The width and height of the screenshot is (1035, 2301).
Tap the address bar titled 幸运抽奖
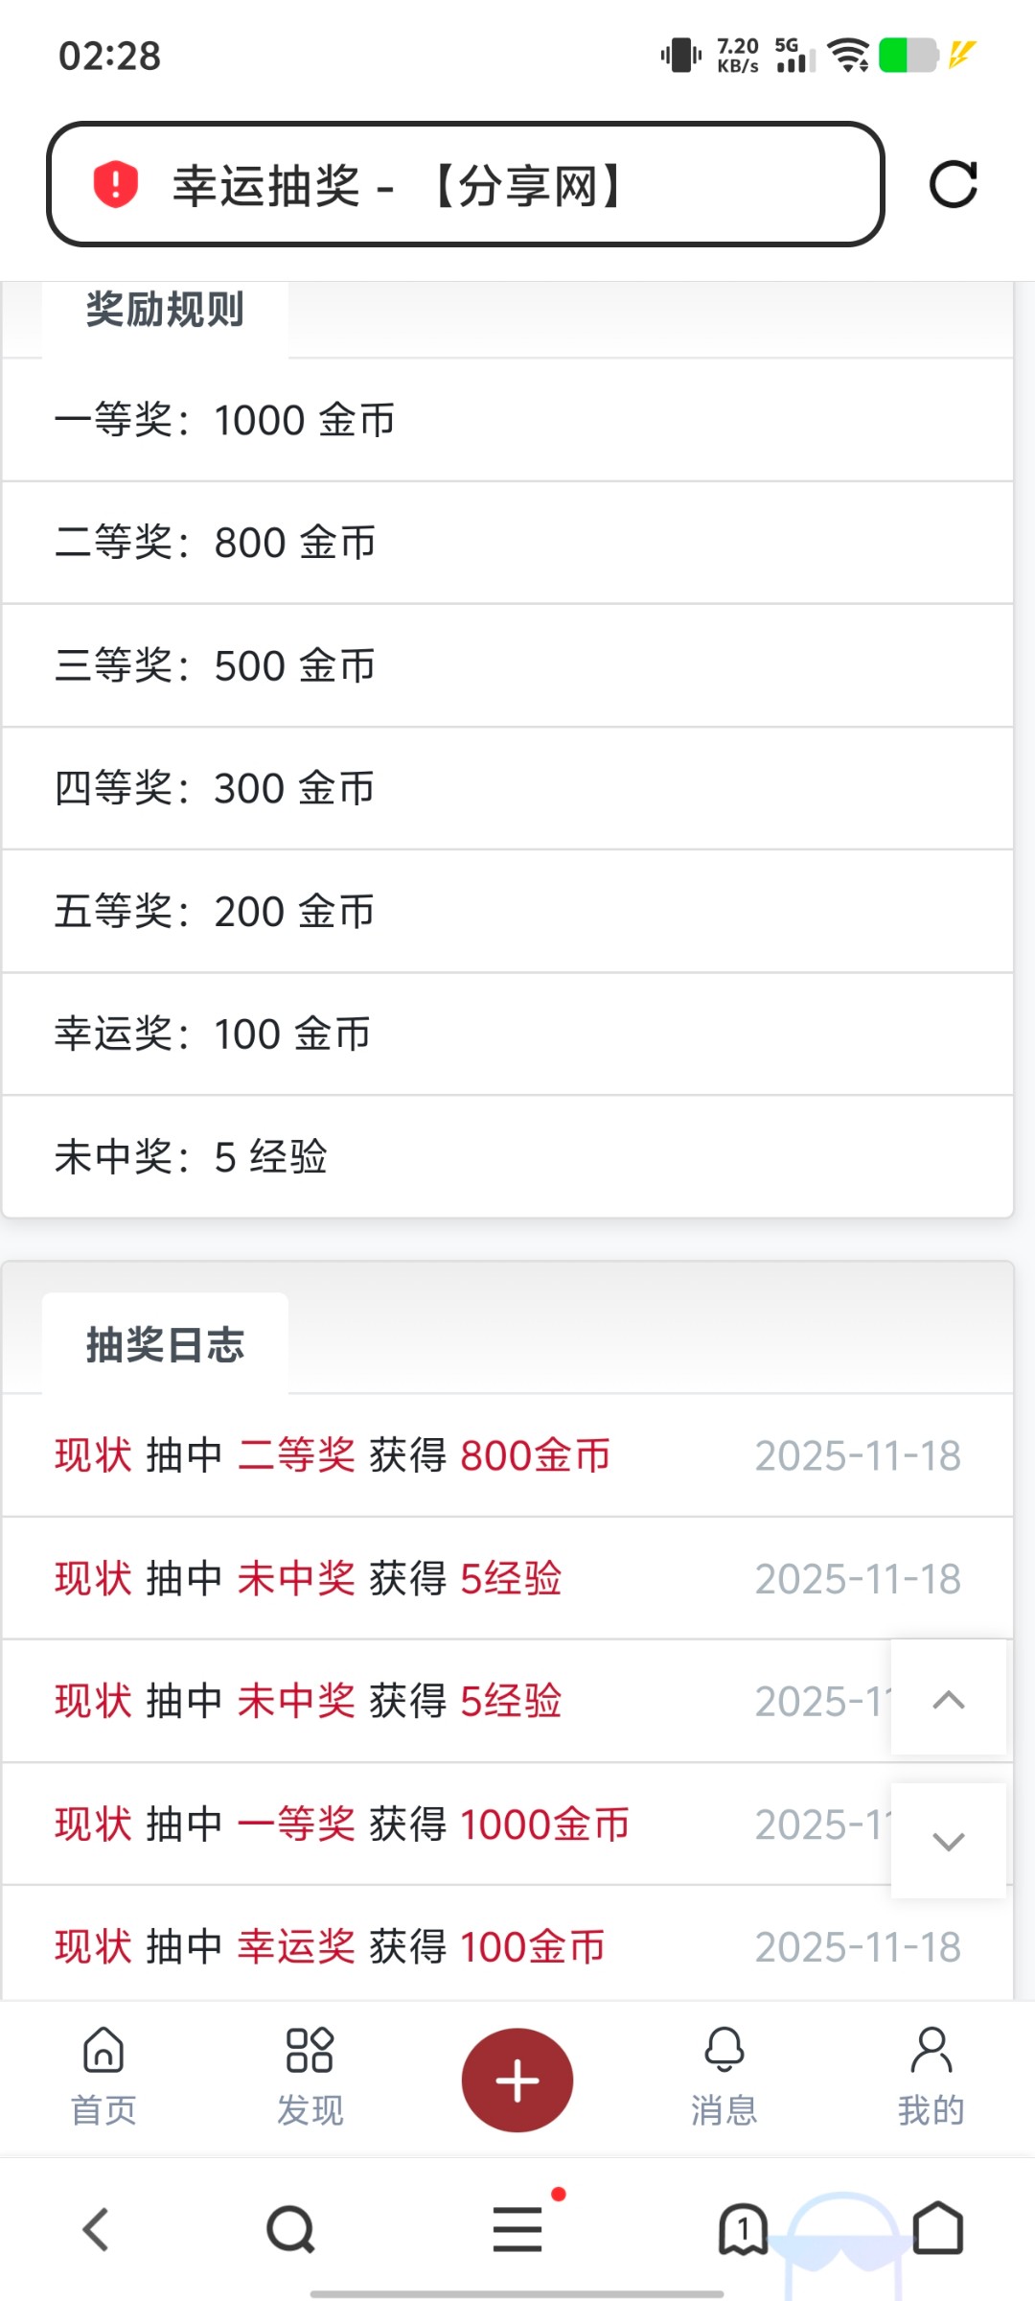pos(465,184)
